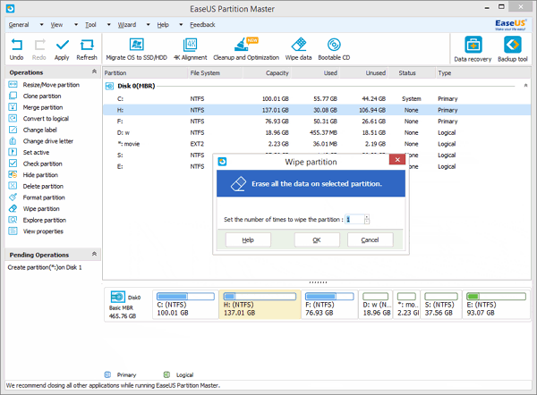Select E: (NTFS) 93.07 GB block
Image resolution: width=537 pixels, height=395 pixels.
496,305
